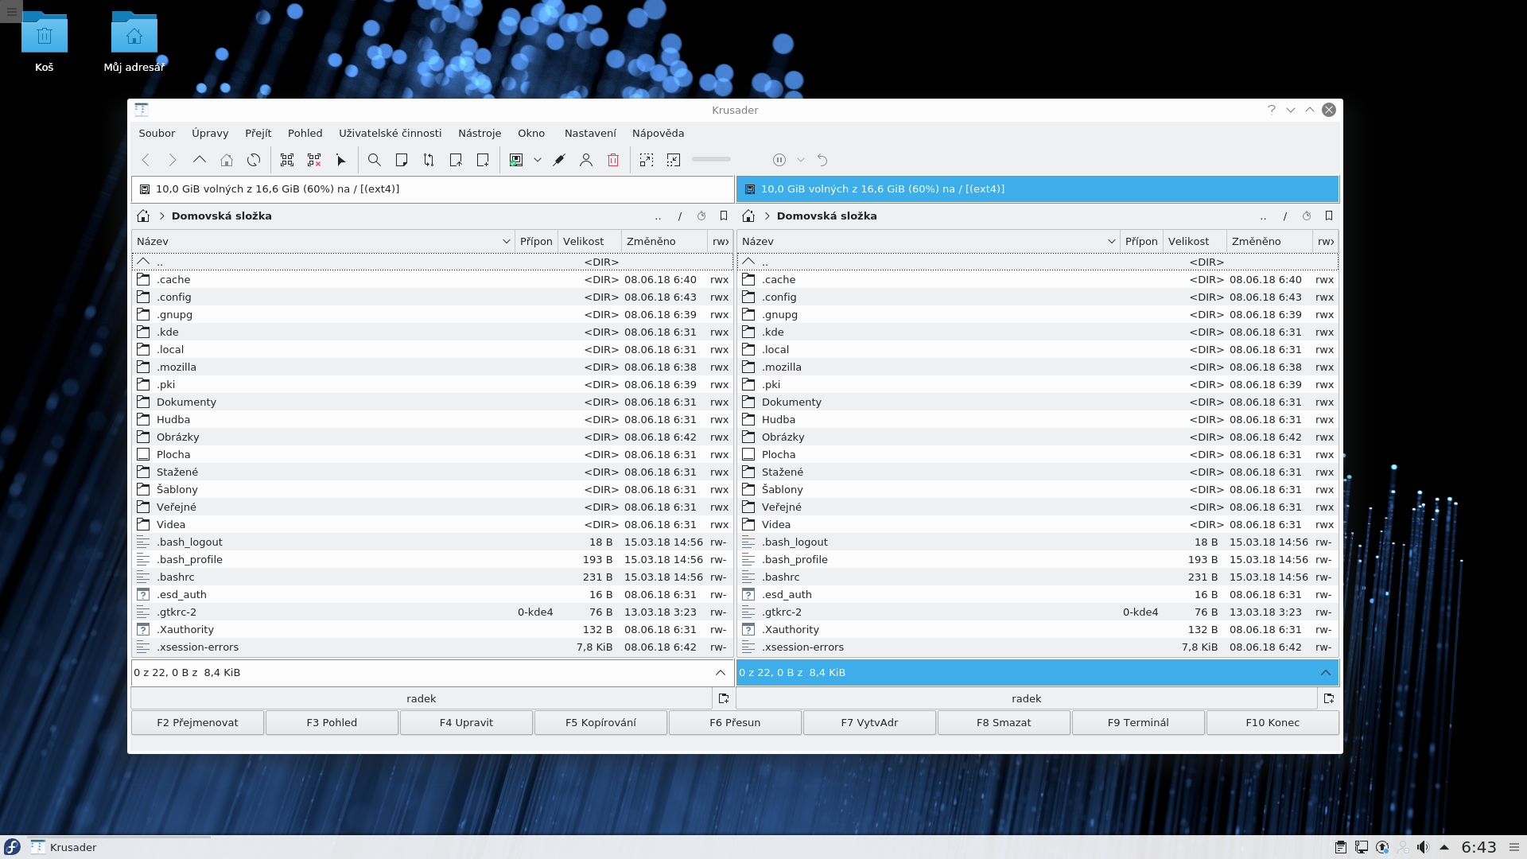Viewport: 1527px width, 859px height.
Task: Open the Search magnifier tool
Action: click(374, 160)
